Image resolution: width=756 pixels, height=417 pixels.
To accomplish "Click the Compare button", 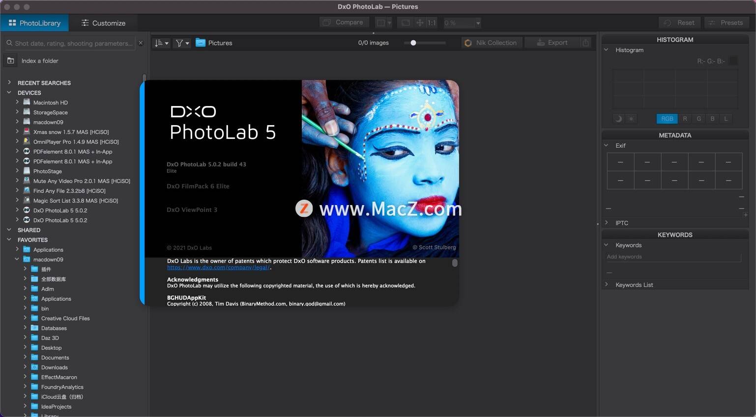I will [x=343, y=23].
